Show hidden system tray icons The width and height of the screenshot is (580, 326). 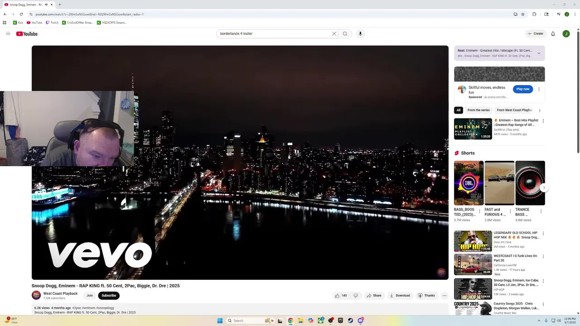[x=539, y=321]
